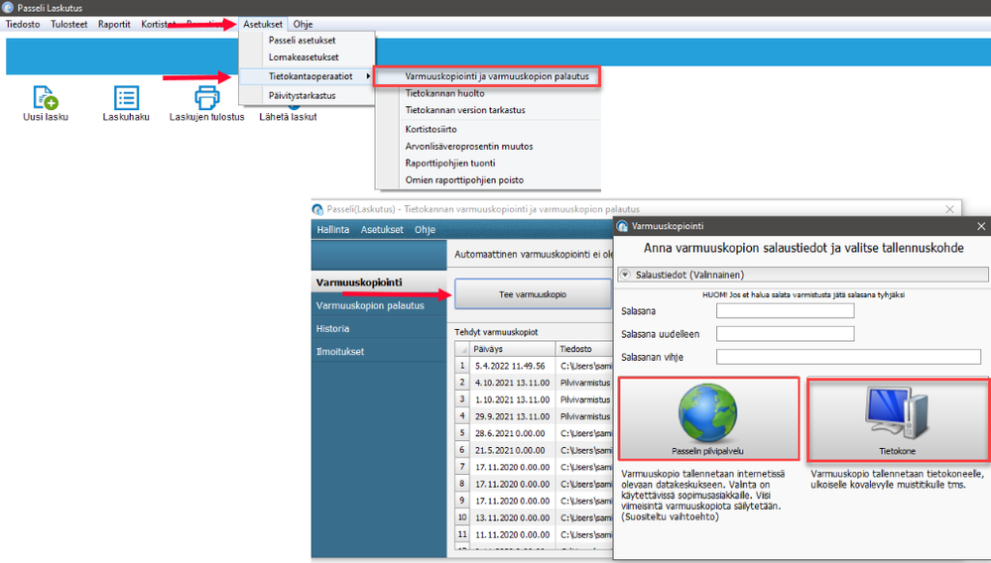
Task: Open Laskuhaku list icon
Action: point(126,98)
